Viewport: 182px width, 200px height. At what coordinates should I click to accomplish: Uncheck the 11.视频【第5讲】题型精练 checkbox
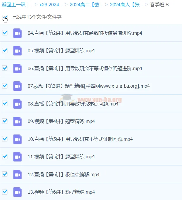(5, 156)
